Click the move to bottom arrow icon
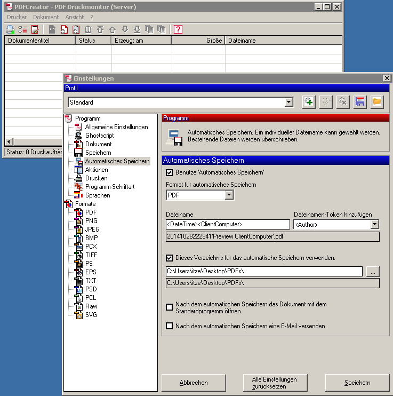This screenshot has height=396, width=393. point(137,29)
